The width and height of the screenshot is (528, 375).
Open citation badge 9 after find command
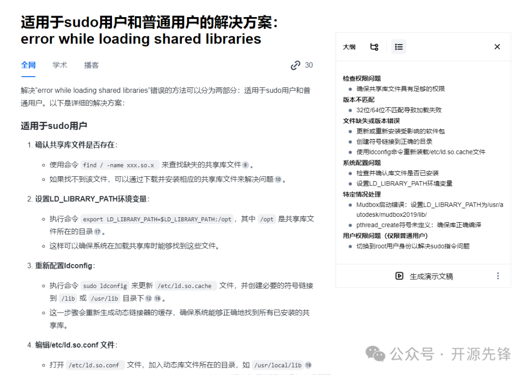tap(245, 165)
